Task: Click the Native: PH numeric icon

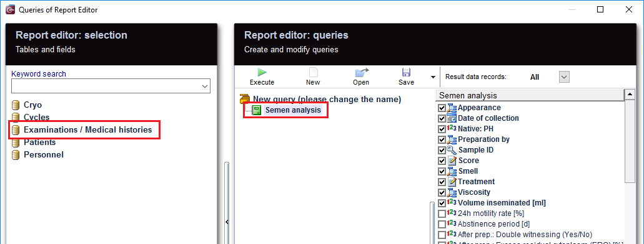Action: [x=452, y=129]
